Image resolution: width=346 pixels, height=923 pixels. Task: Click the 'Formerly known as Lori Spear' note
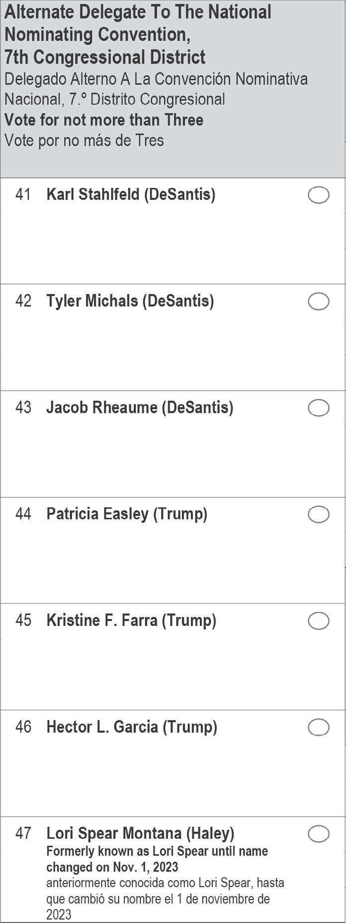157,859
